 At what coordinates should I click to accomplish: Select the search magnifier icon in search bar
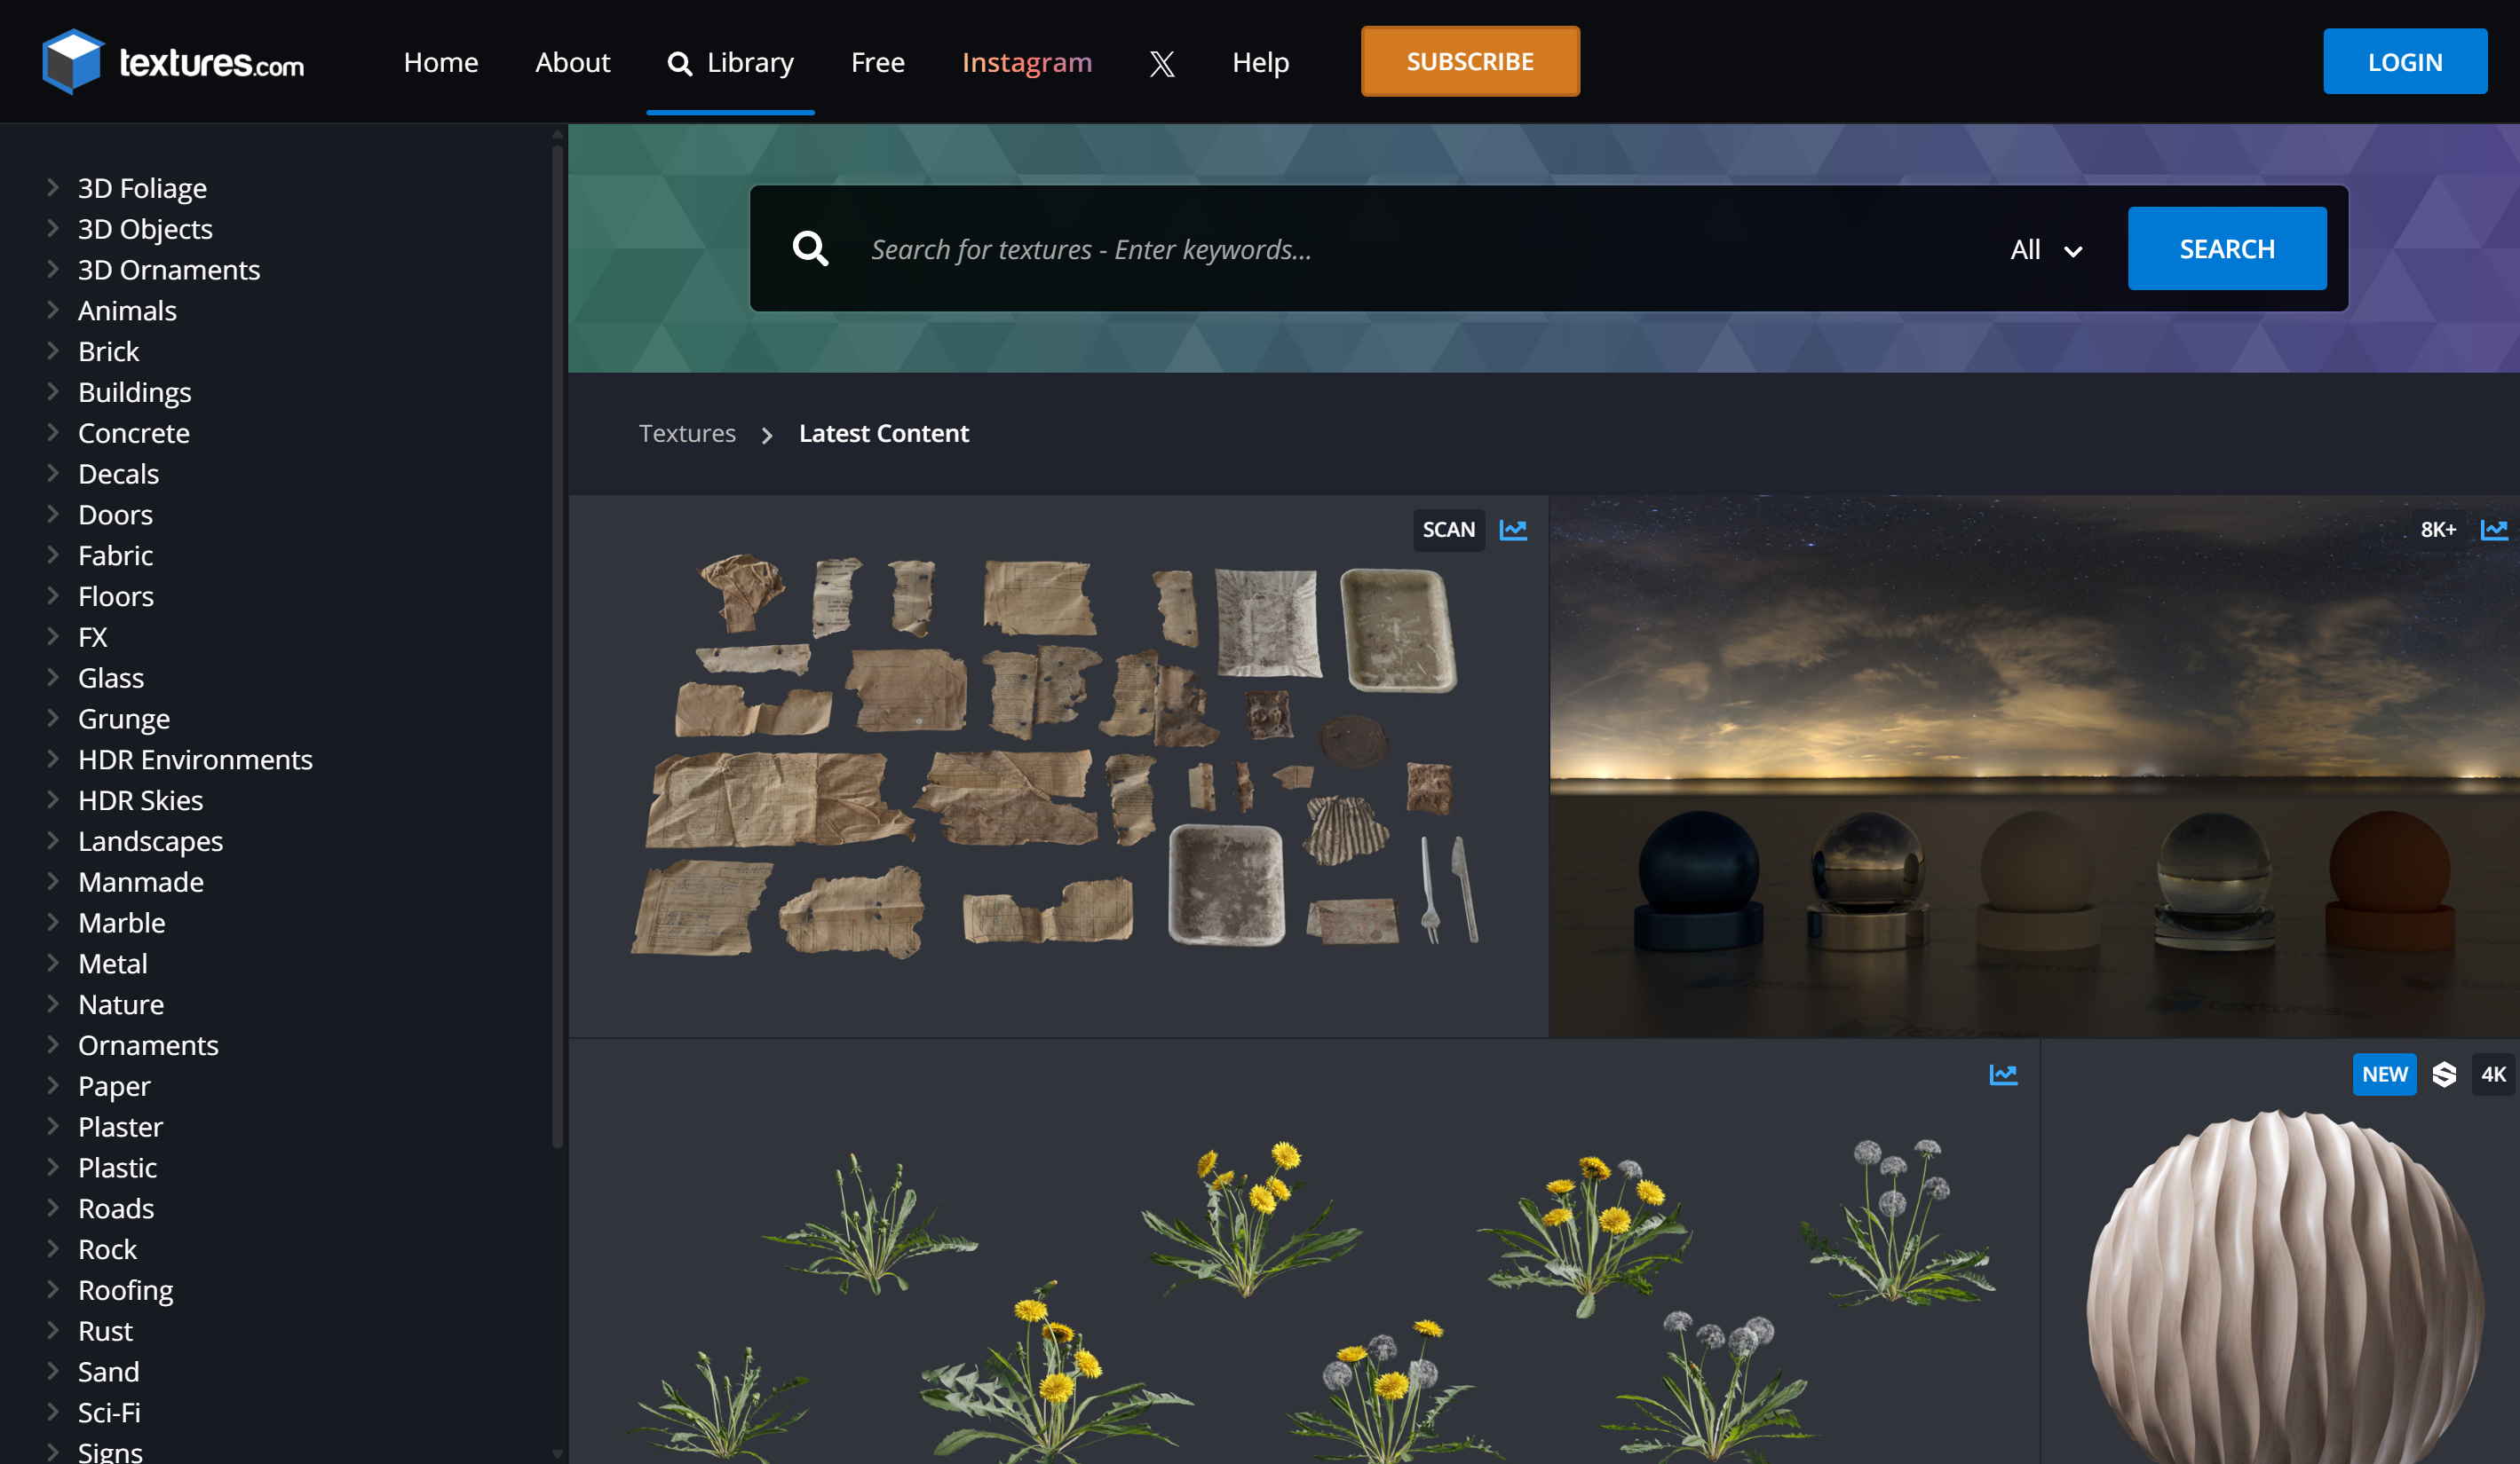811,248
